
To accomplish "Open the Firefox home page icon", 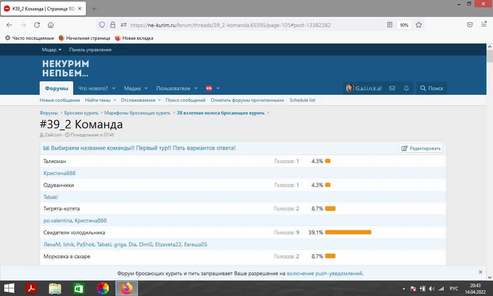I will tap(50, 25).
